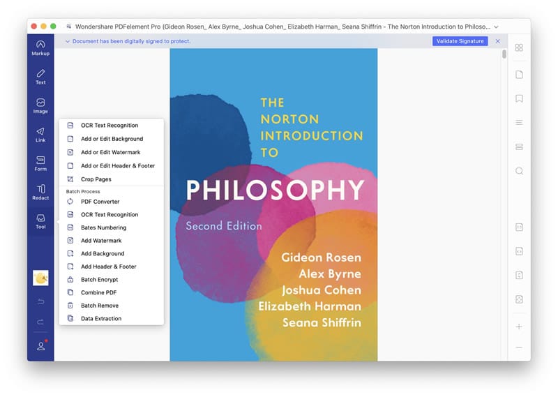
Task: Click the full screen fit icon
Action: click(519, 299)
